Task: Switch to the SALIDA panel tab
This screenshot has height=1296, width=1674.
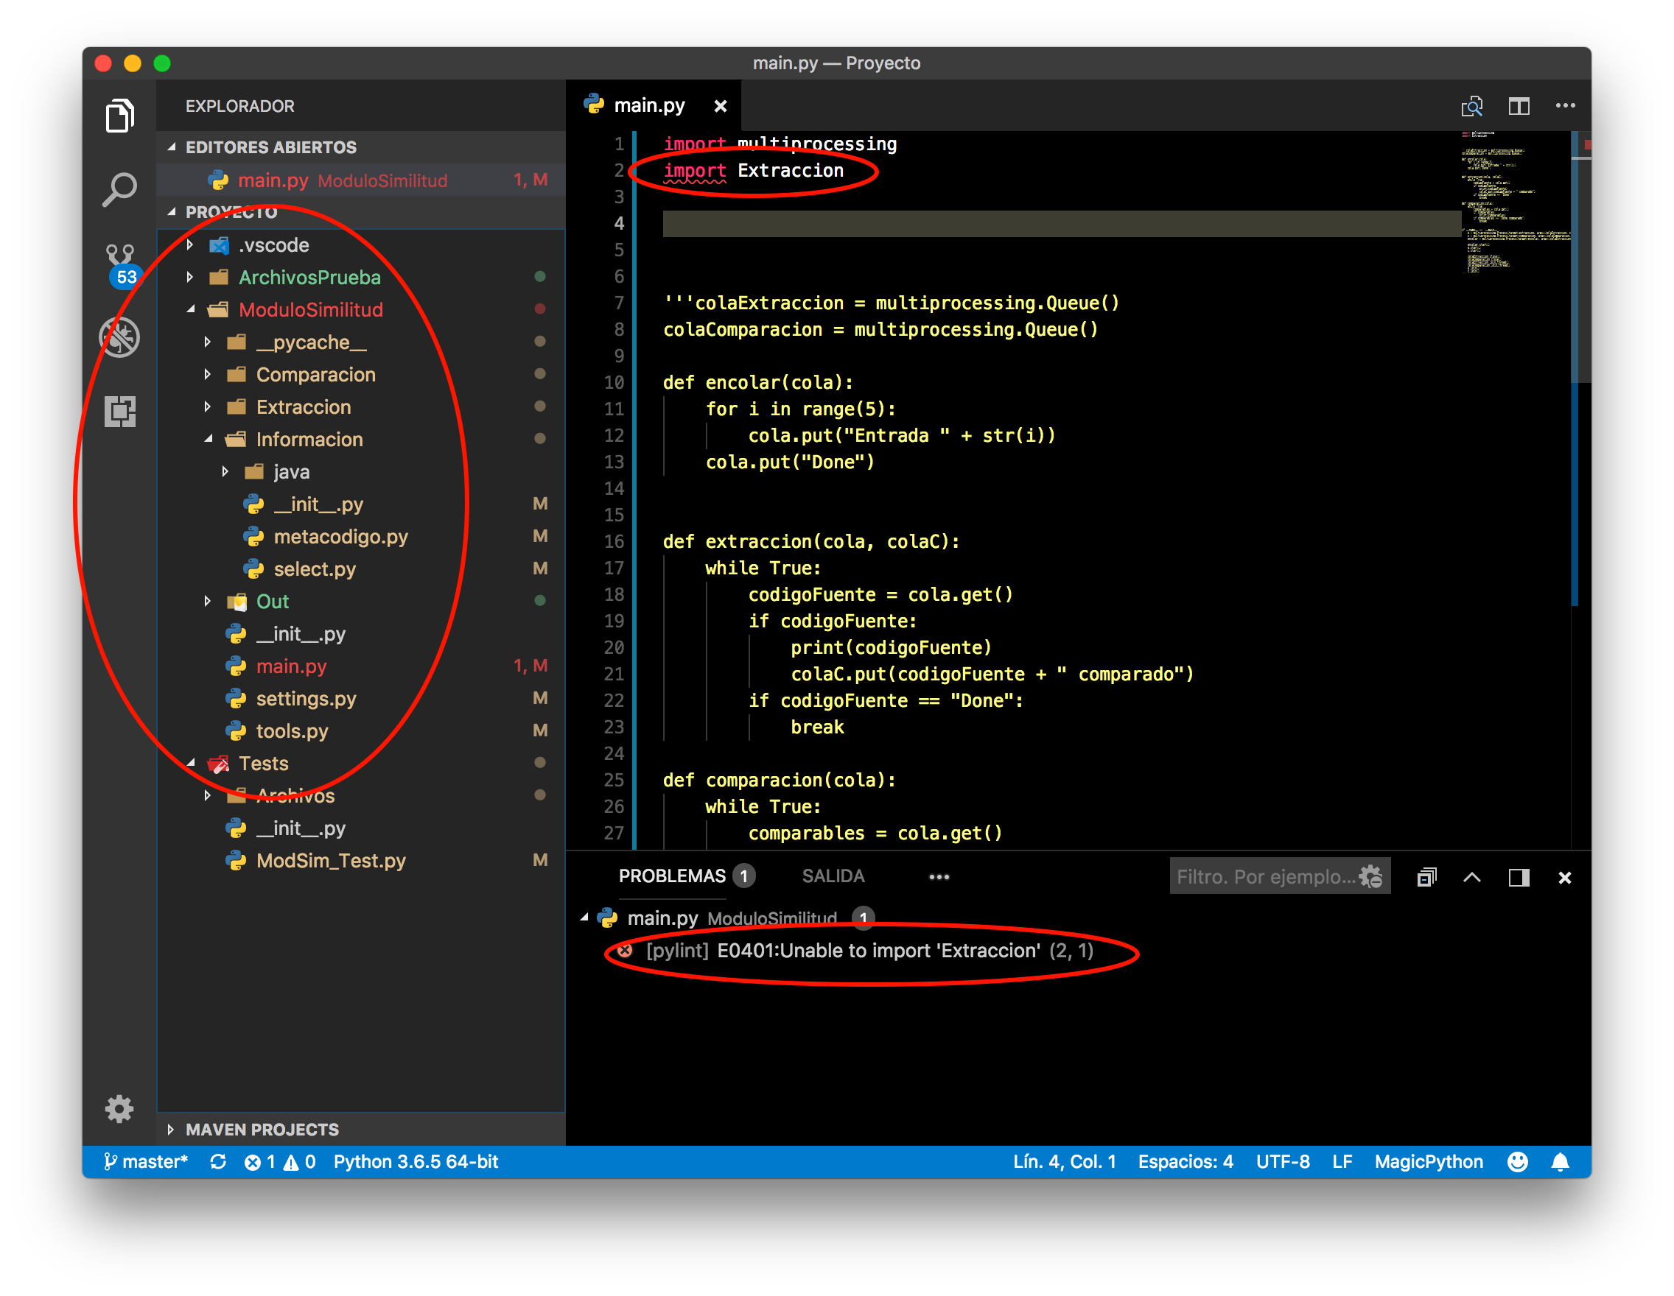Action: 833,876
